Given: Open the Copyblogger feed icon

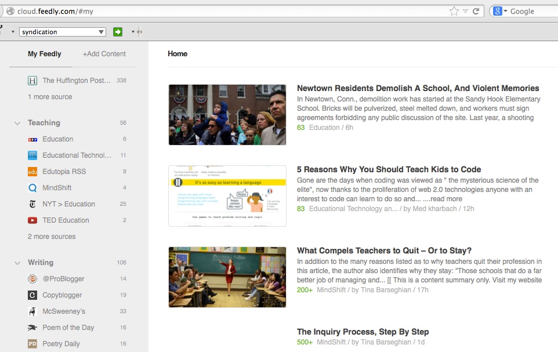Looking at the screenshot, I should 32,295.
